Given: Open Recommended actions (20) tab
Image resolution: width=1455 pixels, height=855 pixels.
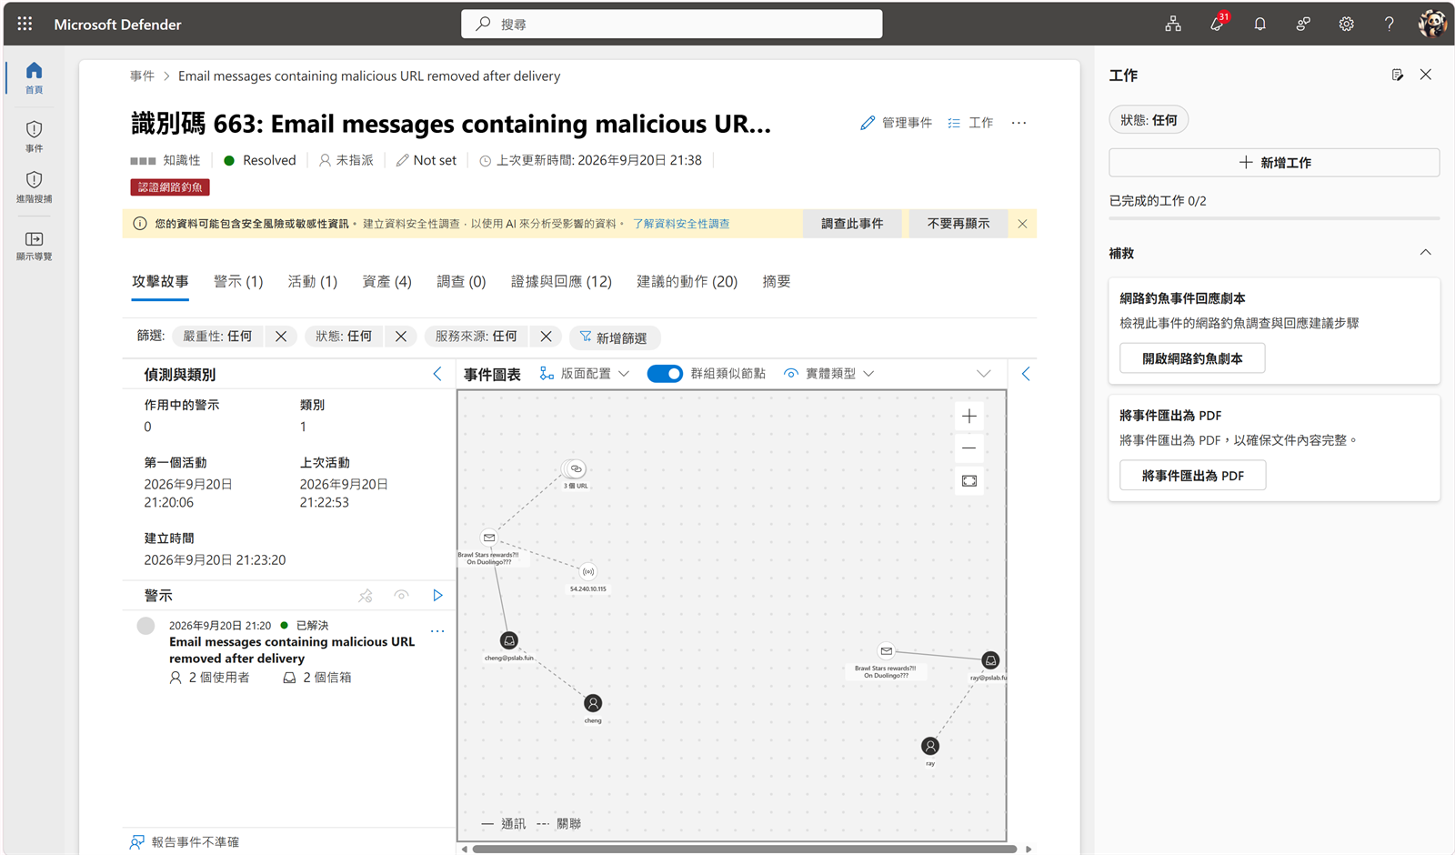Looking at the screenshot, I should (687, 282).
